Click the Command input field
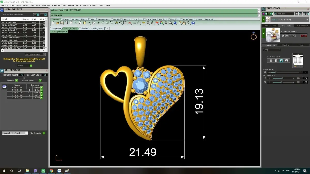 (160, 15)
